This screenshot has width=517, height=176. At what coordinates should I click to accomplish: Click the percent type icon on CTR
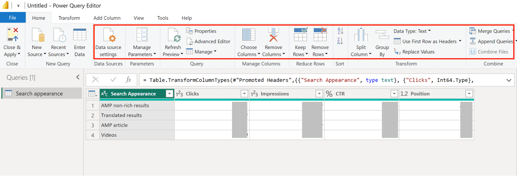(329, 94)
